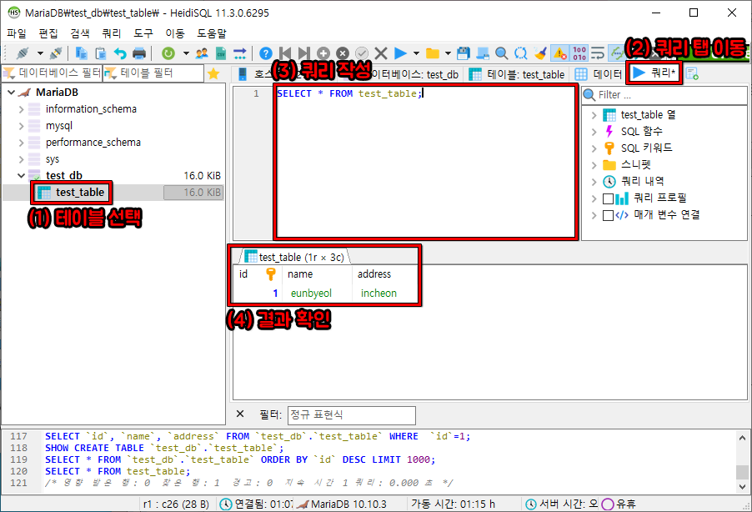Click the Load SQL file folder icon
This screenshot has width=752, height=512.
(x=433, y=53)
